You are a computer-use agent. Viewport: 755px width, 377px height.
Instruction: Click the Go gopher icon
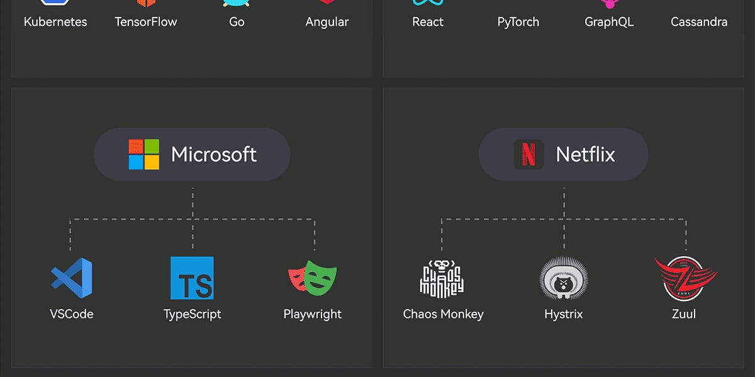tap(237, 3)
